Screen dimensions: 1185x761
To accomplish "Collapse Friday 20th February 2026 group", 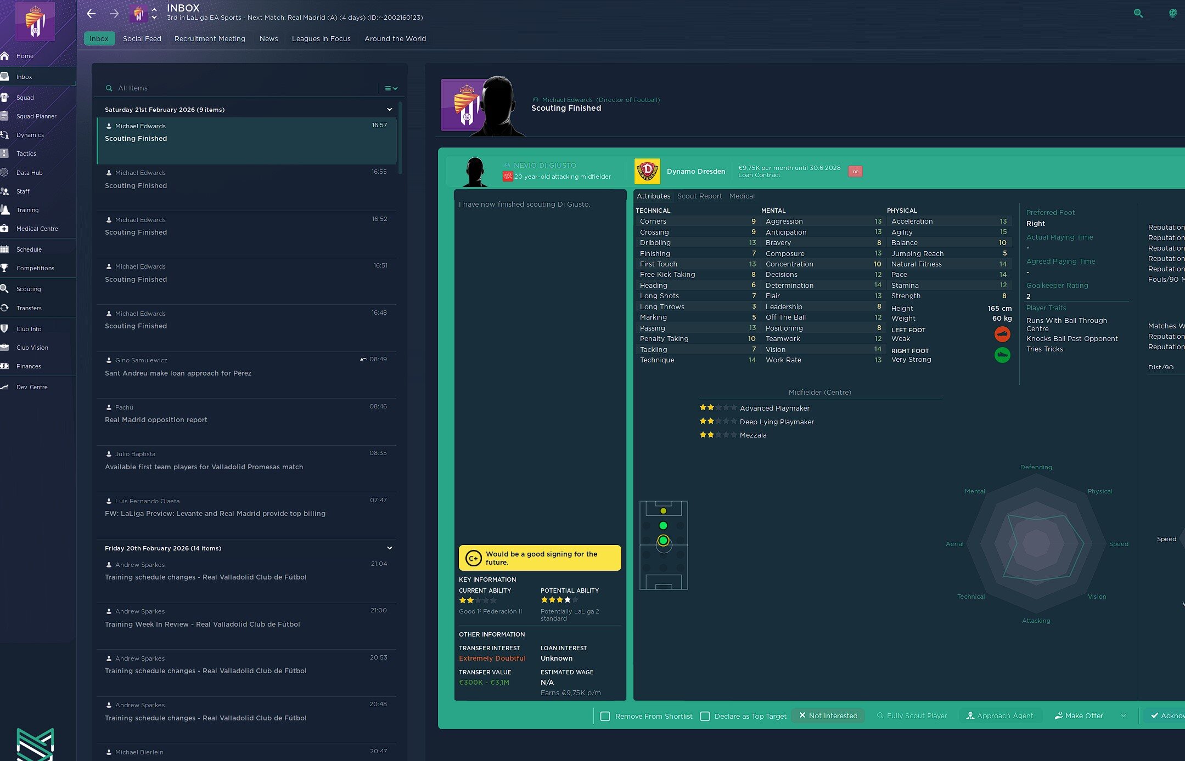I will coord(390,548).
